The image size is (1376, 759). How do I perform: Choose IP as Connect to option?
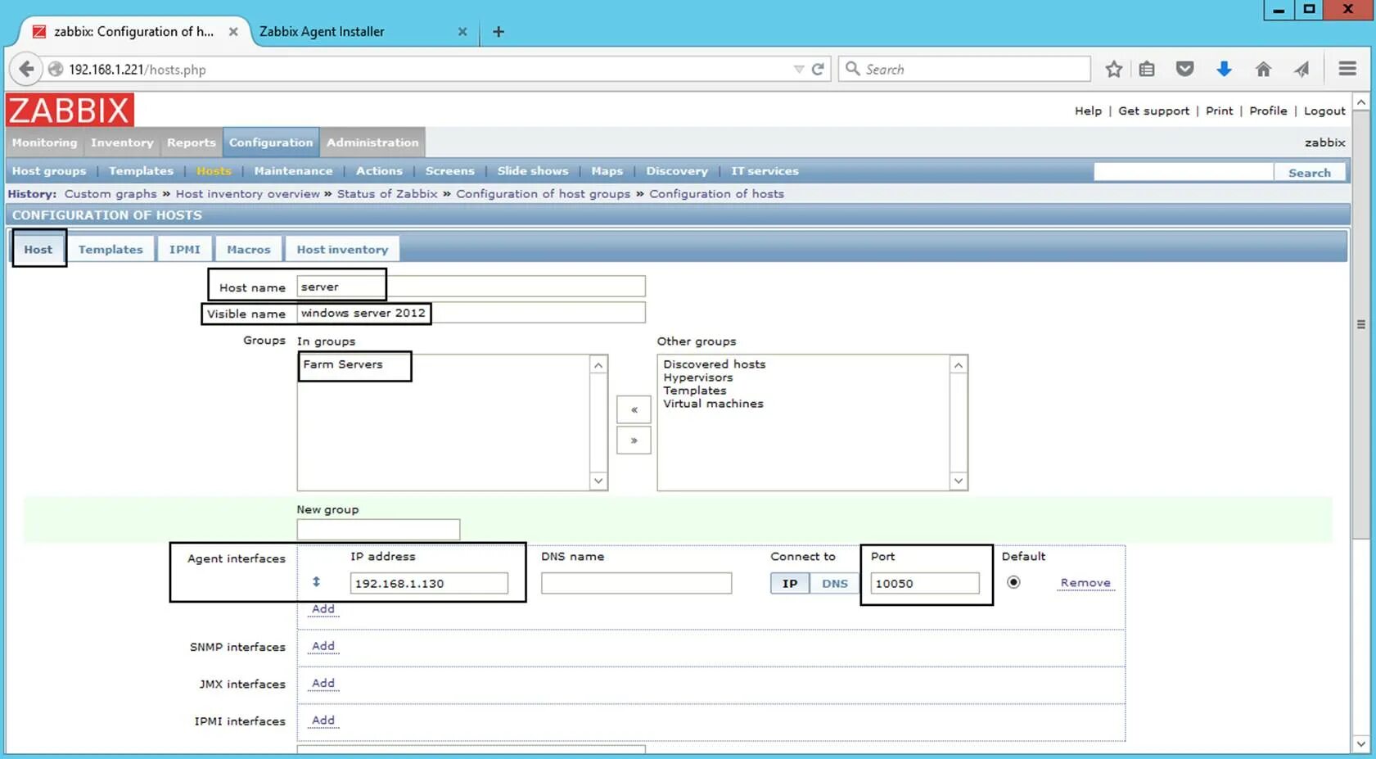[x=789, y=583]
